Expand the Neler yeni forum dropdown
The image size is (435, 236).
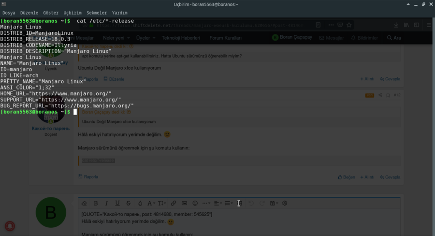pyautogui.click(x=116, y=38)
